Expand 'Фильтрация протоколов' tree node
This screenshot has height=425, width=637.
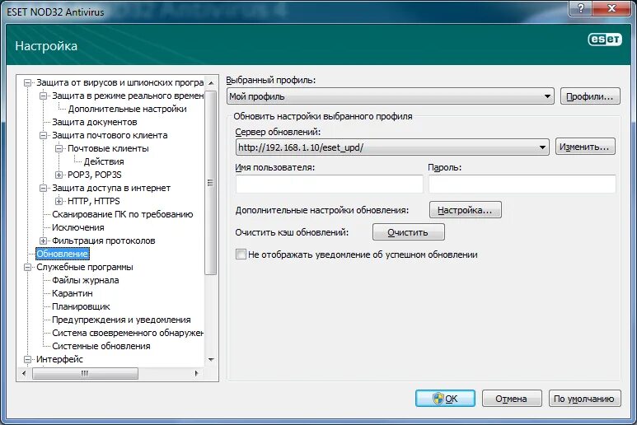click(43, 241)
